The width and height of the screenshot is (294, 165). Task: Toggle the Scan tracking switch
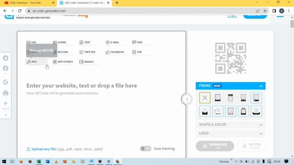click(146, 148)
